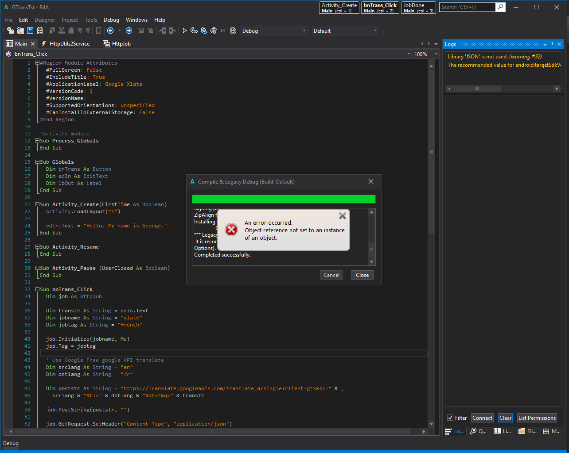Open the Tools menu
569x453 pixels.
(91, 20)
